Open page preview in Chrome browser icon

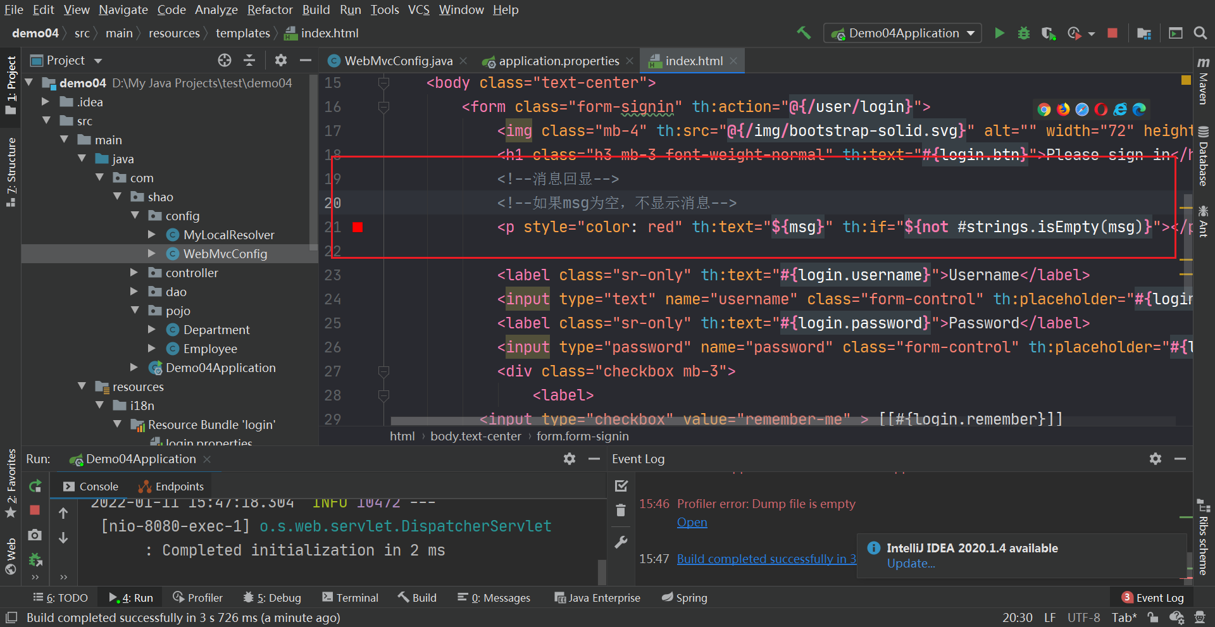(1044, 109)
